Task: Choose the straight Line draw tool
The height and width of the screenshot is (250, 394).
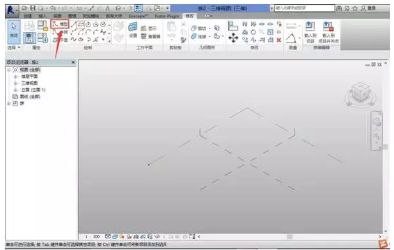Action: (x=73, y=24)
